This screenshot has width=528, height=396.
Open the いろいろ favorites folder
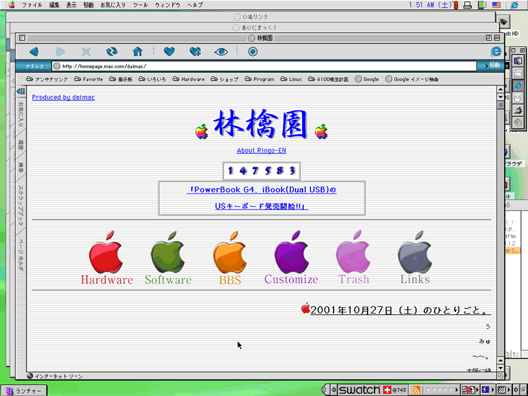click(x=152, y=79)
